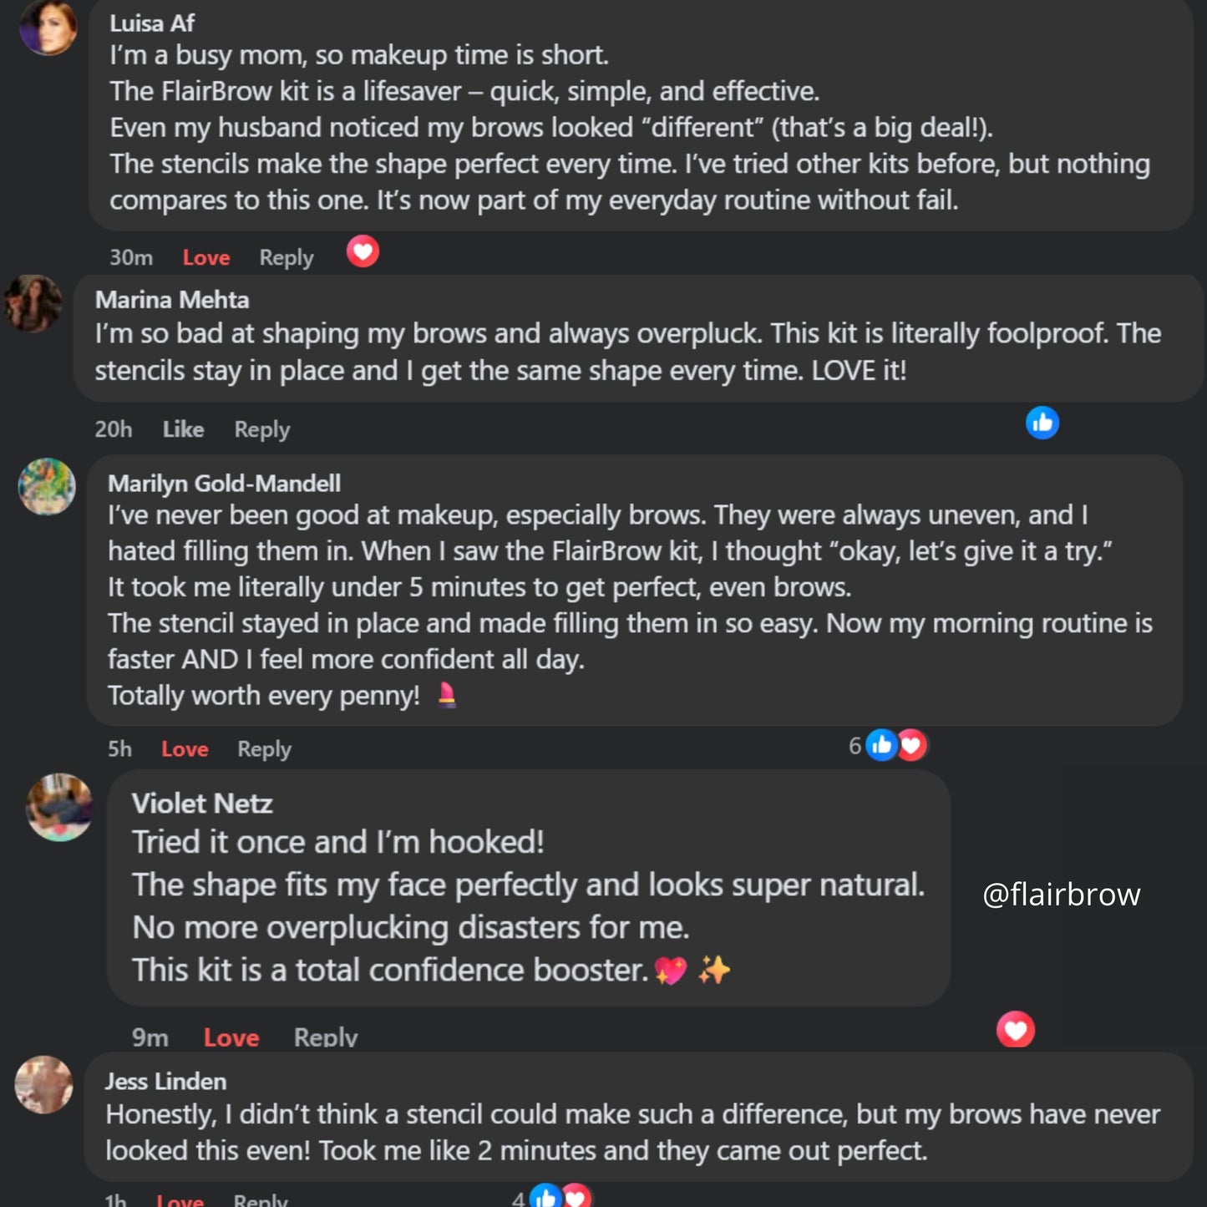This screenshot has height=1207, width=1207.
Task: Click heart reaction icon under Luisa Af's comment
Action: pos(363,251)
